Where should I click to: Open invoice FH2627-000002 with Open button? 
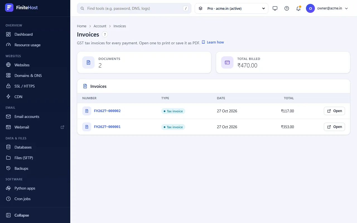point(334,111)
